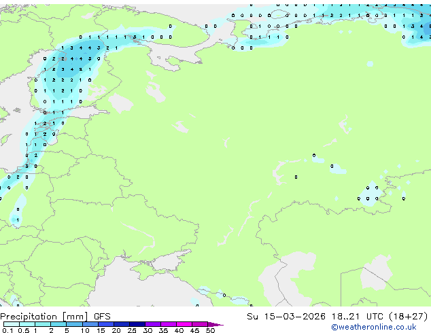Click the legend label 0.1

(7, 330)
